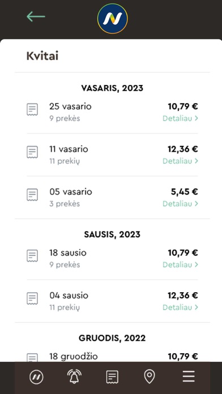
Task: Open notifications bell in bottom bar
Action: (74, 376)
